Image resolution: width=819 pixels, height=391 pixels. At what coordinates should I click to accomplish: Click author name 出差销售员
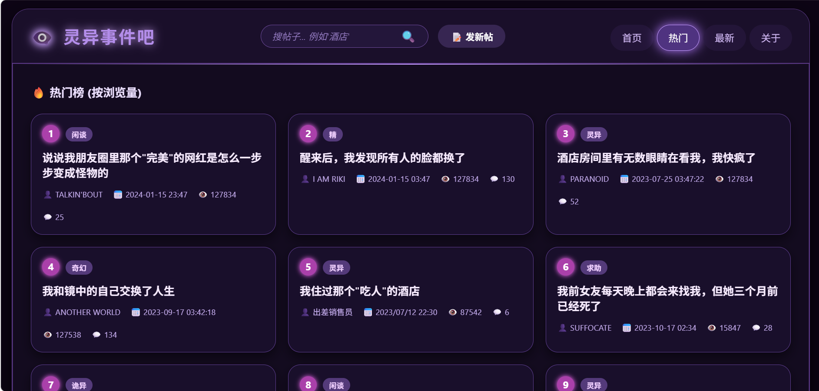coord(333,312)
